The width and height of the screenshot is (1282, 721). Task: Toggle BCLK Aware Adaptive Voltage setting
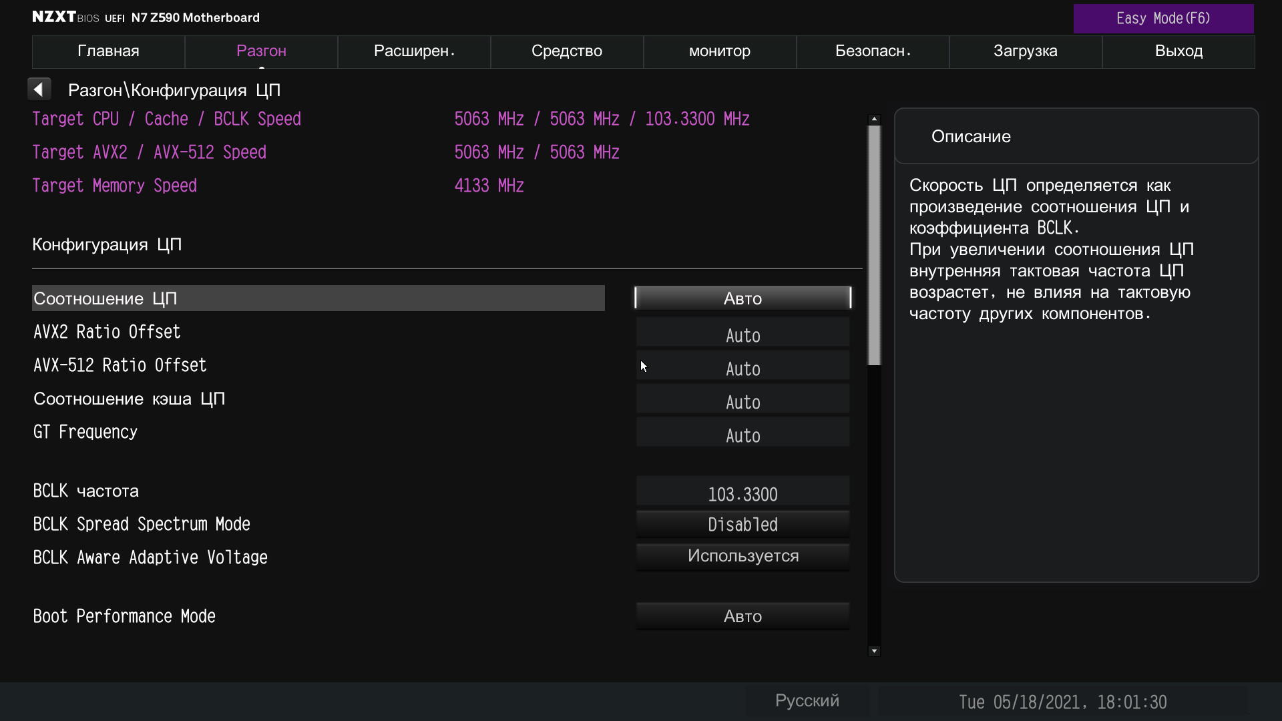742,556
